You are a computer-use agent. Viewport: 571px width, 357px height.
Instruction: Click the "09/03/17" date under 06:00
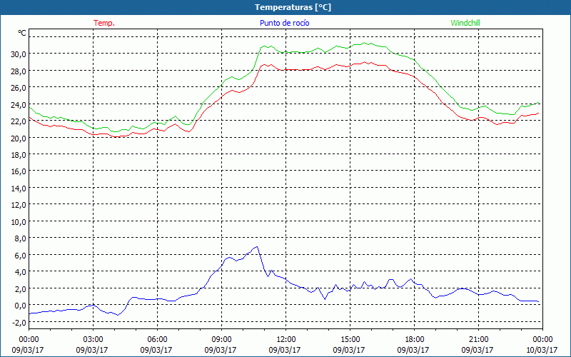156,350
